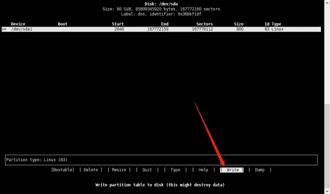Click the 80G size value
The height and width of the screenshot is (194, 330).
tap(240, 29)
